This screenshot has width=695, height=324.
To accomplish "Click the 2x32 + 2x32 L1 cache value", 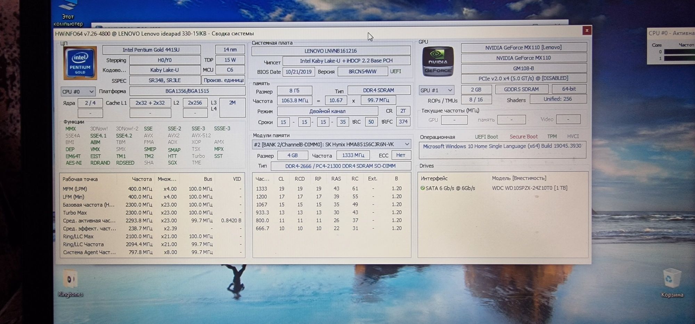I will [x=150, y=103].
